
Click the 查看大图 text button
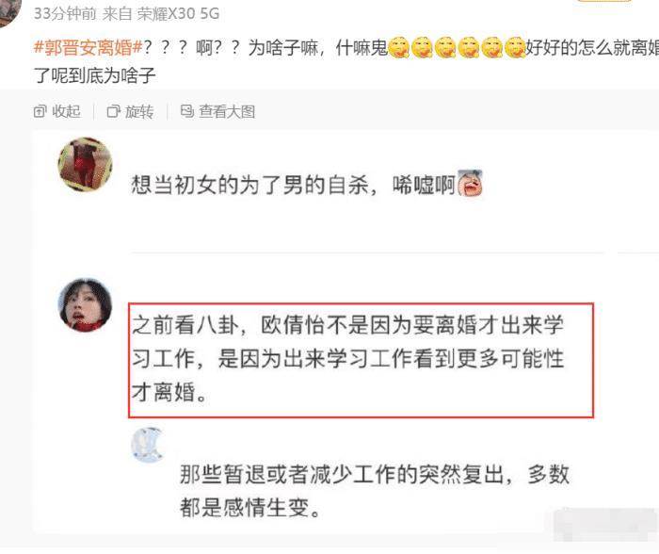(227, 111)
